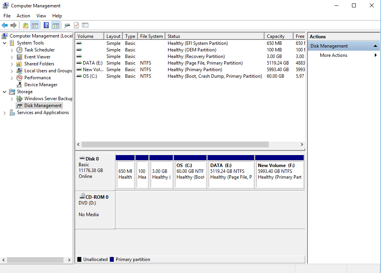Select Disk Management in the console tree
The image size is (381, 273).
pyautogui.click(x=43, y=106)
